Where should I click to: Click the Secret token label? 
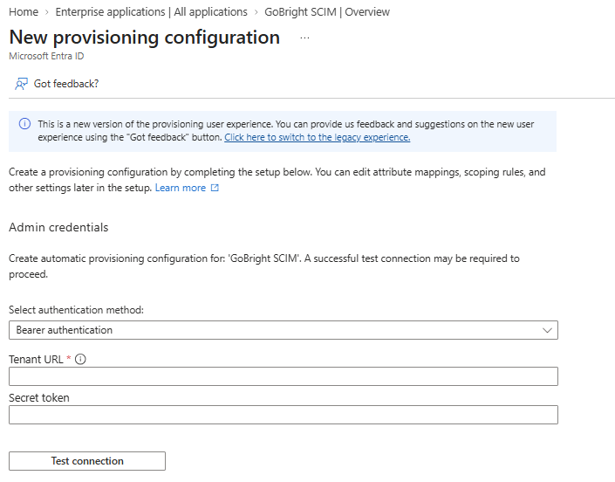point(39,397)
